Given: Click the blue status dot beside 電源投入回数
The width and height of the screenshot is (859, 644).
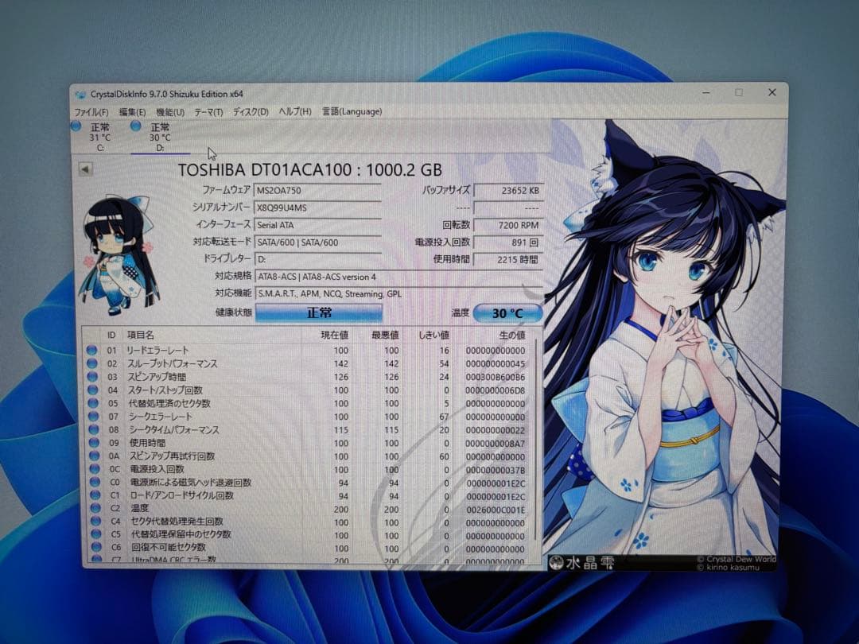Looking at the screenshot, I should 91,469.
